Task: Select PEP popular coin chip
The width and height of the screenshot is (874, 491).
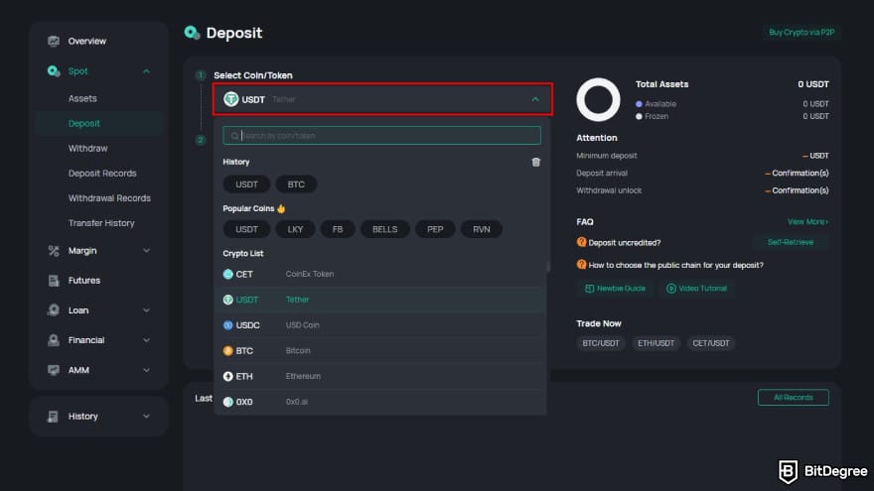Action: [x=435, y=229]
